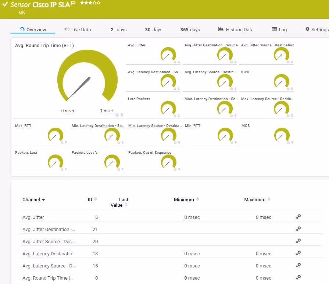
Task: Click the MOS gauge icon
Action: [282, 135]
